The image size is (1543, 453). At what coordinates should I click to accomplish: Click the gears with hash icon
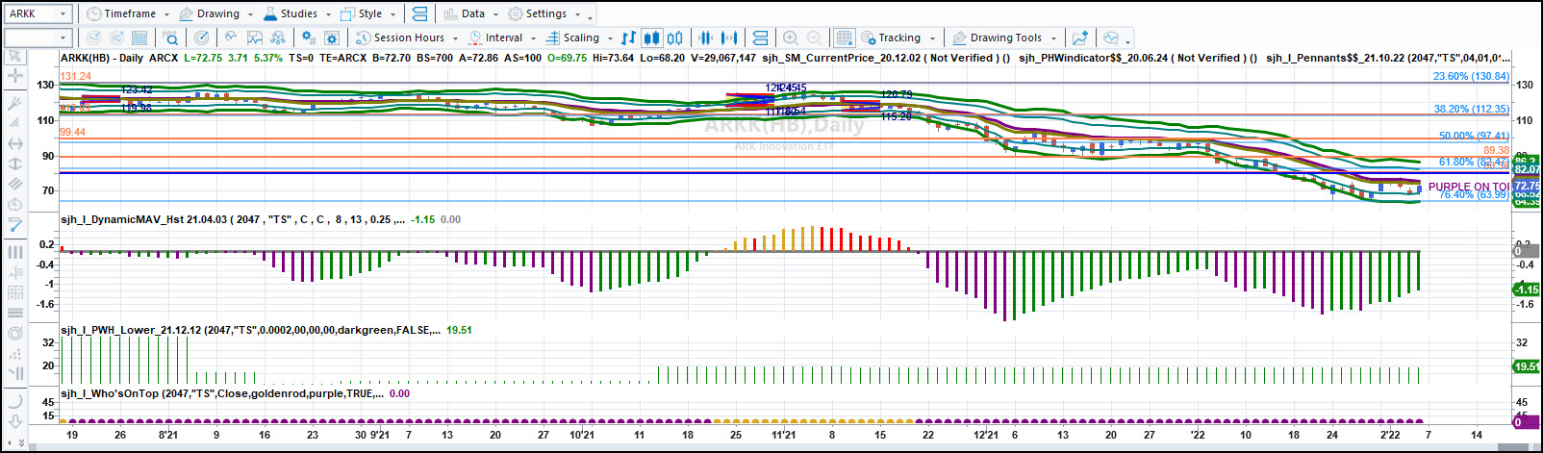click(x=309, y=38)
